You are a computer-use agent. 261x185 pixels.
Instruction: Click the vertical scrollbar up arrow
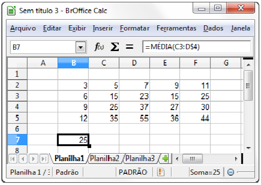point(248,65)
